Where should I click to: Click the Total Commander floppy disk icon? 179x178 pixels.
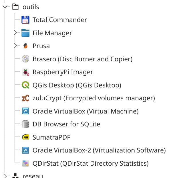[25, 20]
